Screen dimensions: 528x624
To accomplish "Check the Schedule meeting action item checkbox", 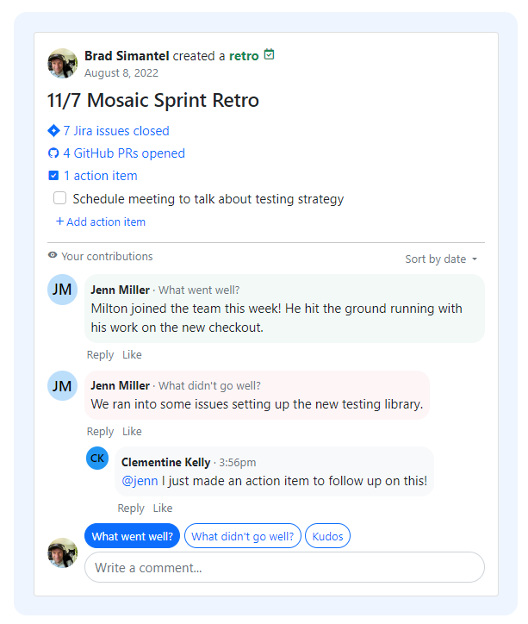I will click(60, 199).
